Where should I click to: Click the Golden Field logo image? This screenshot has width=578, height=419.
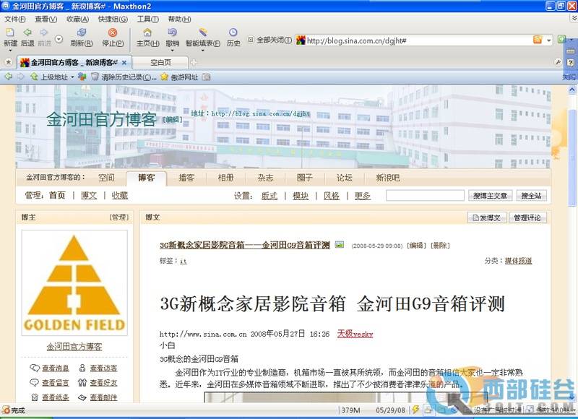tap(74, 282)
